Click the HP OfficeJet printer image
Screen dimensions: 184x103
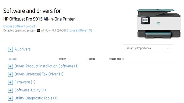(x=159, y=23)
